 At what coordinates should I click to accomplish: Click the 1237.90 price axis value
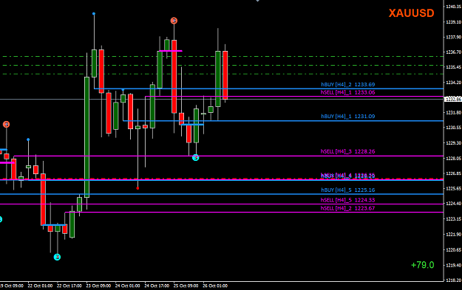click(454, 38)
